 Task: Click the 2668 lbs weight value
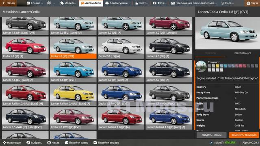click(239, 125)
